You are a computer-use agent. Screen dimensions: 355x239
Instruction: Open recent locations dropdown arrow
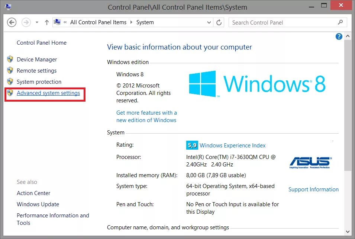click(37, 22)
